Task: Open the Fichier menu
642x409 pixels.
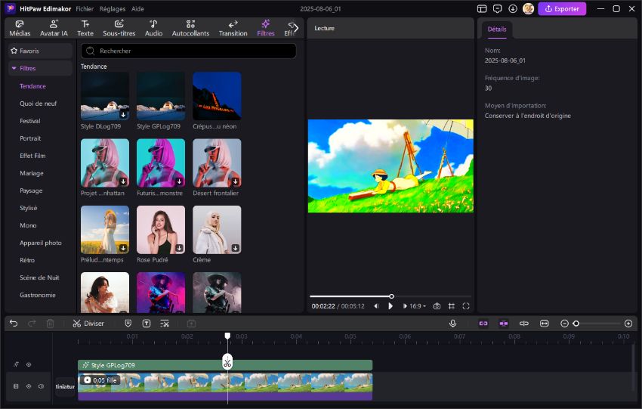Action: [85, 8]
